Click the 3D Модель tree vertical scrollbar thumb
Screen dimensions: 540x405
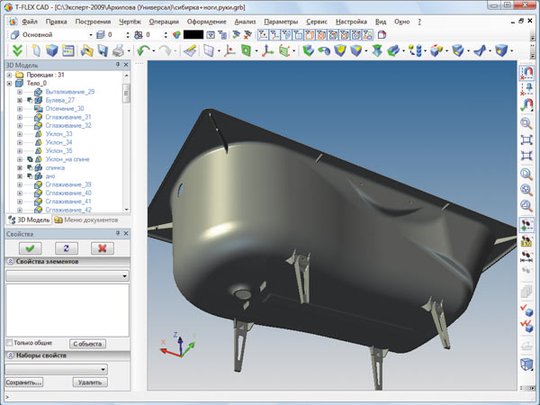(x=126, y=93)
